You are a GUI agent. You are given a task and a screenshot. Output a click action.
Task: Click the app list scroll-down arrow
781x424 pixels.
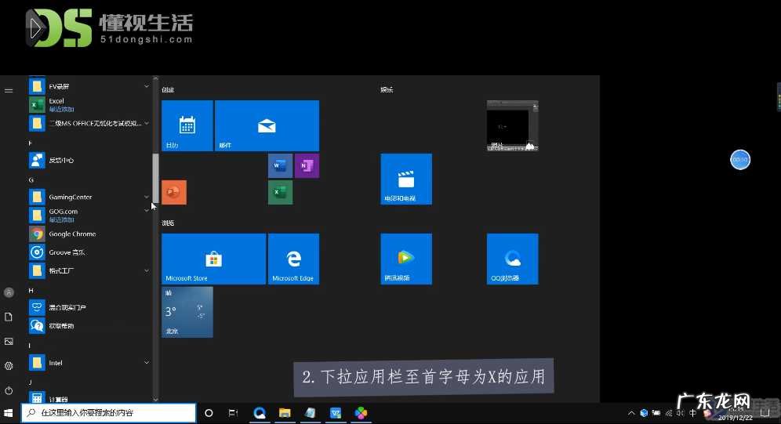coord(155,399)
